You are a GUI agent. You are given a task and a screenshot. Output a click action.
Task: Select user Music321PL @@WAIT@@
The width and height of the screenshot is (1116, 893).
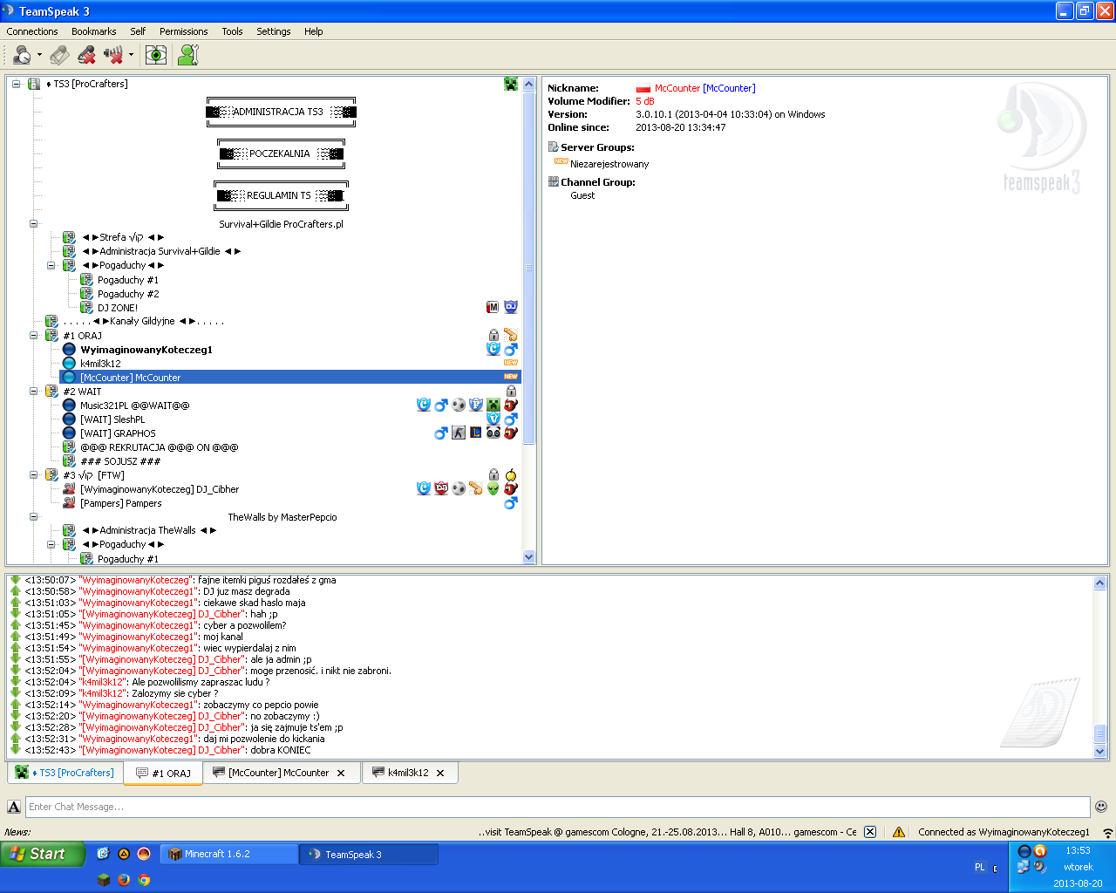click(x=134, y=406)
